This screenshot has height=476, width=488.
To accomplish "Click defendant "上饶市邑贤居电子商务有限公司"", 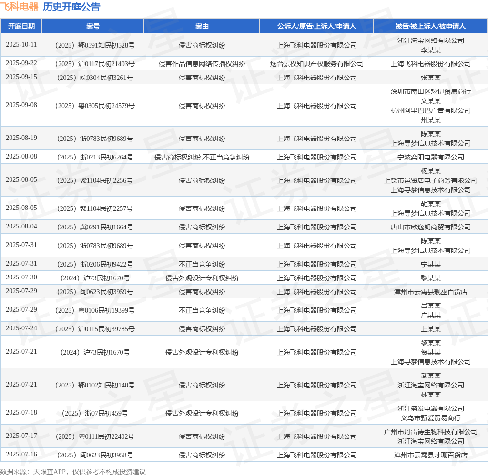I will click(x=431, y=180).
